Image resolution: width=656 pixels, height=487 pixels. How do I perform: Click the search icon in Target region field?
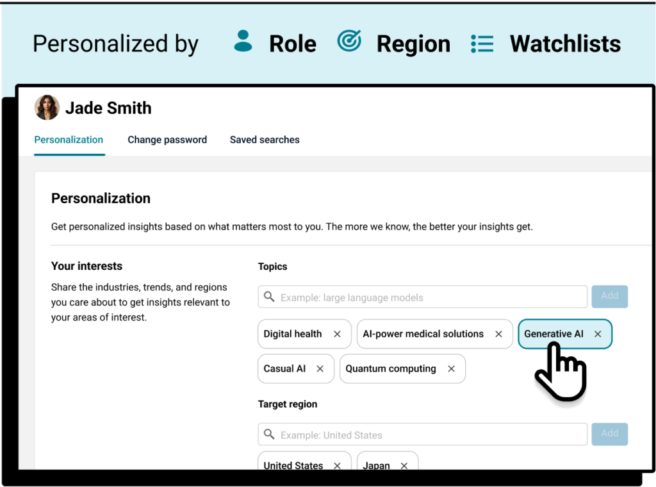(x=269, y=434)
